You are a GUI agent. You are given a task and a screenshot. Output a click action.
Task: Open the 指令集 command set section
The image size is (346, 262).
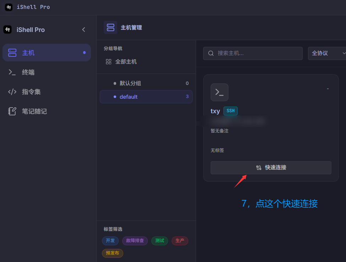pos(47,92)
